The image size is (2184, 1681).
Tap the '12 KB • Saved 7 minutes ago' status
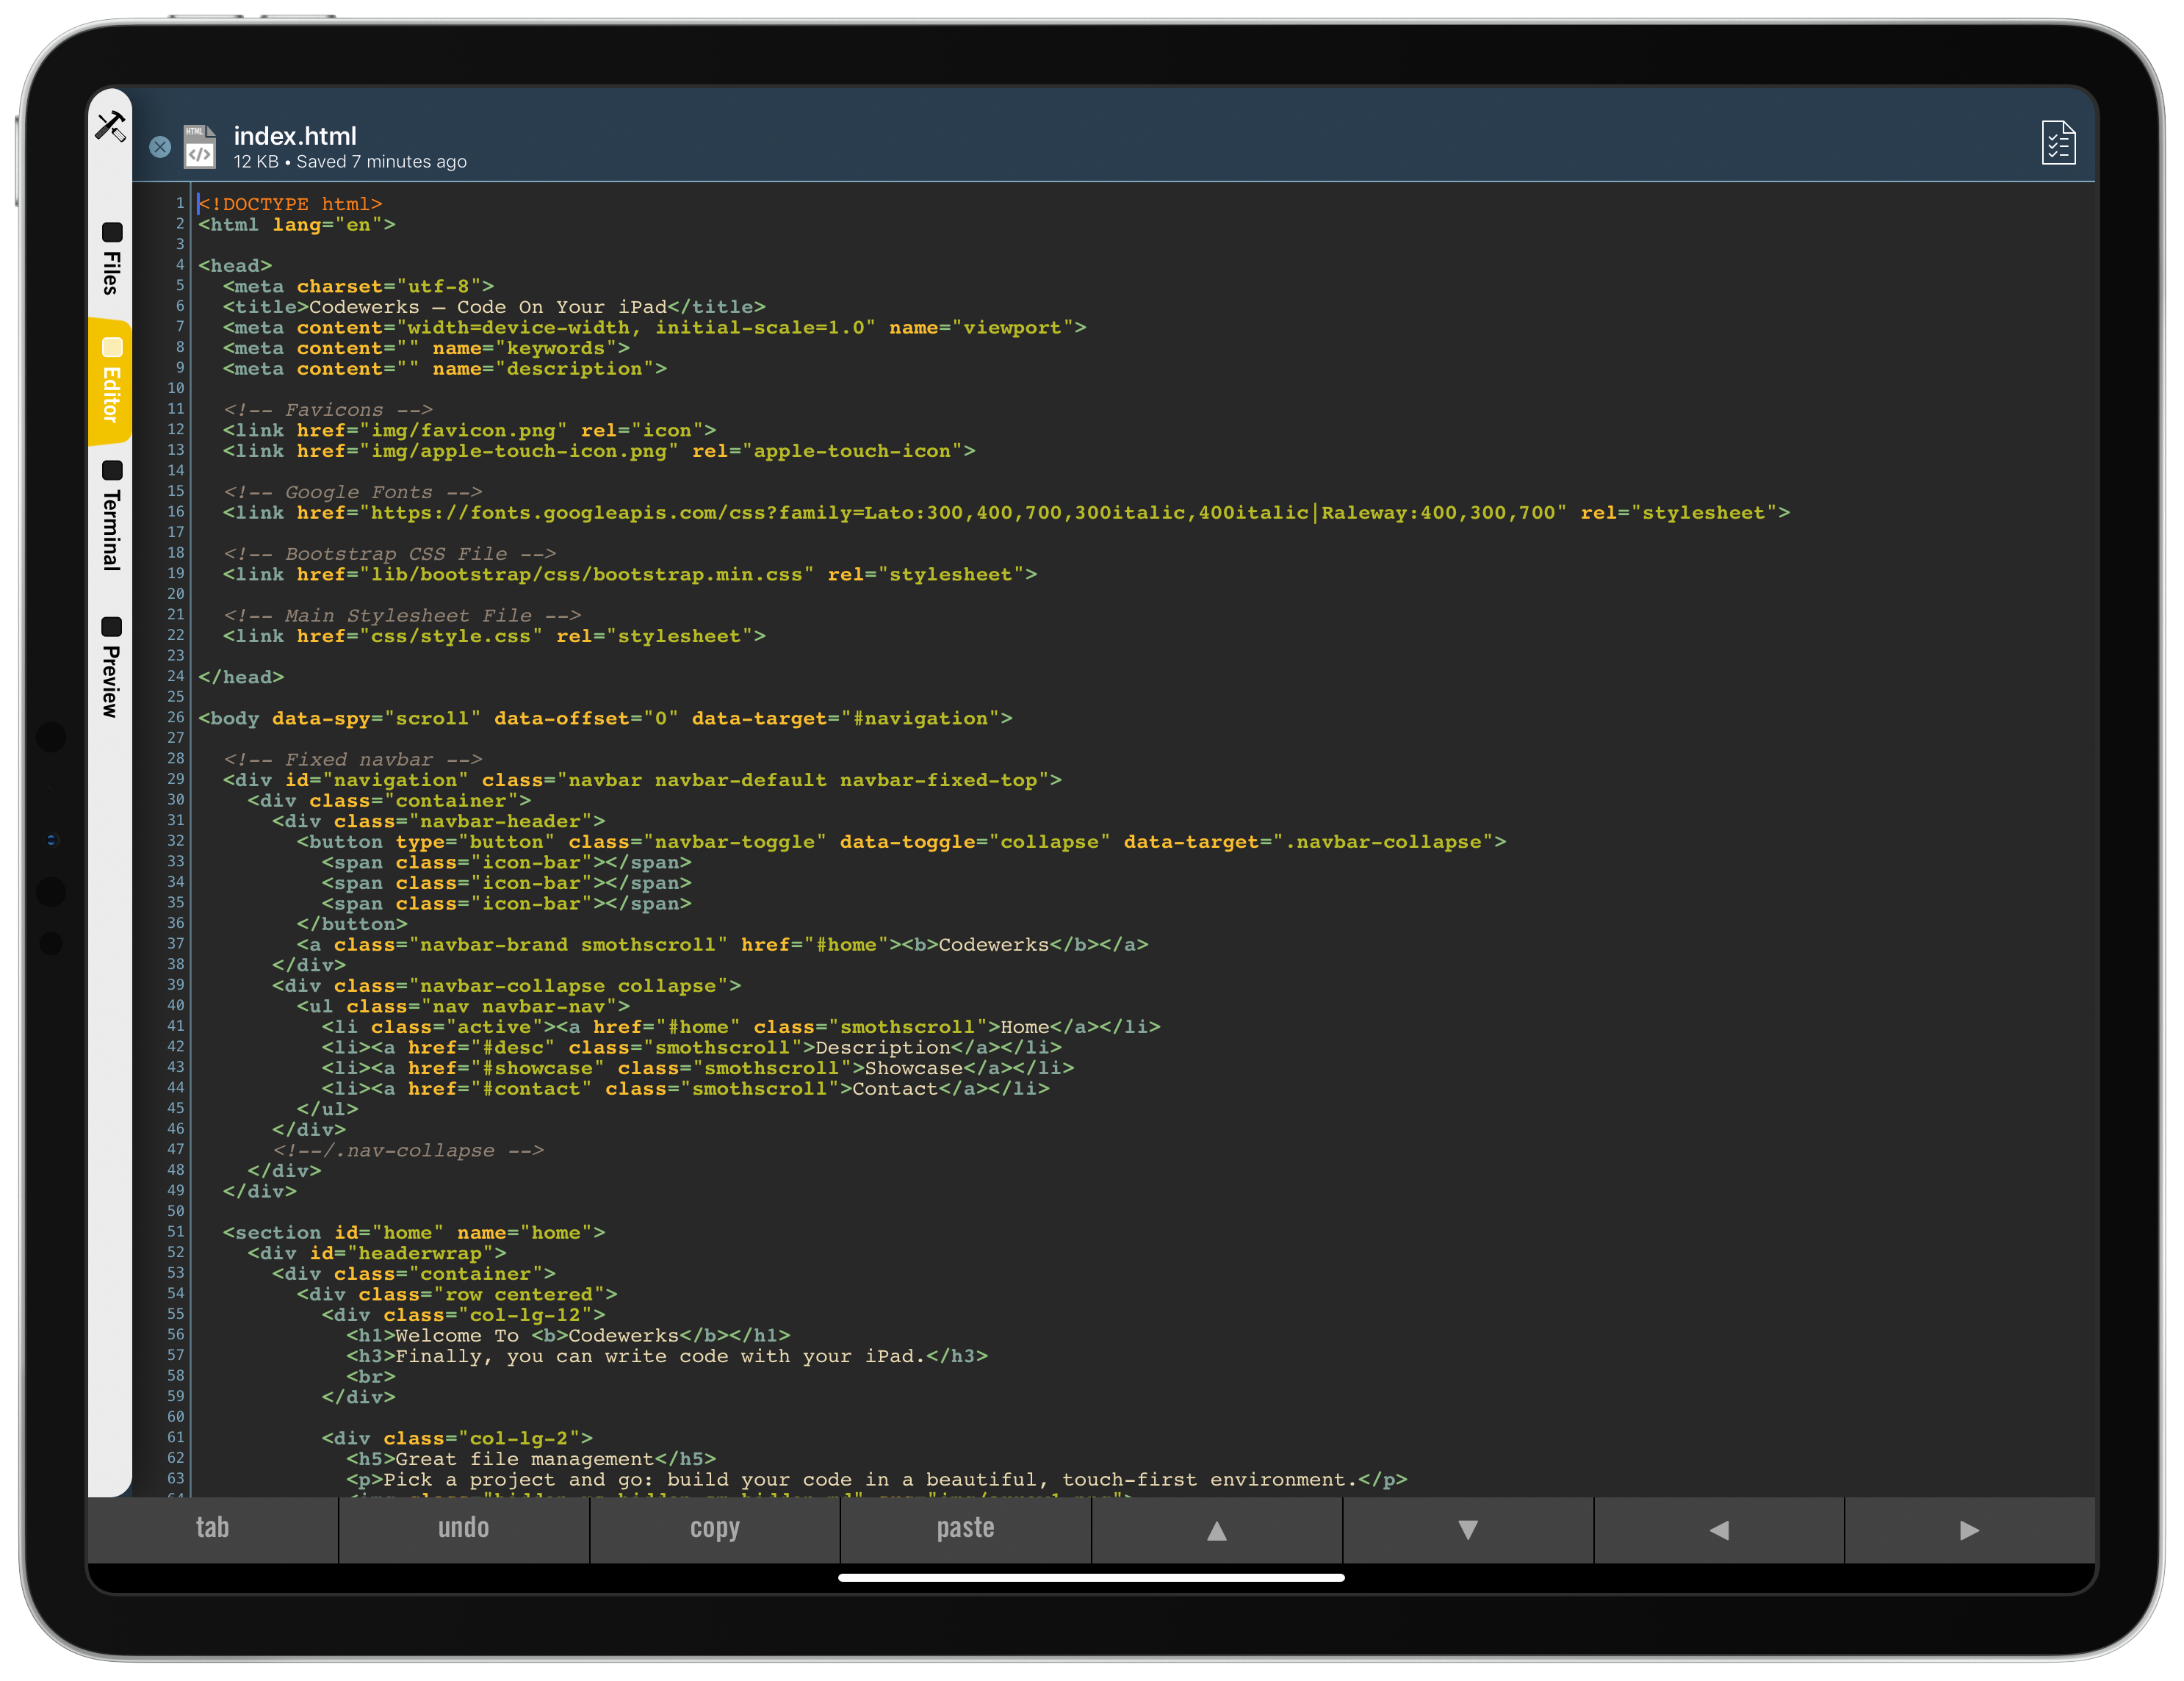click(350, 162)
